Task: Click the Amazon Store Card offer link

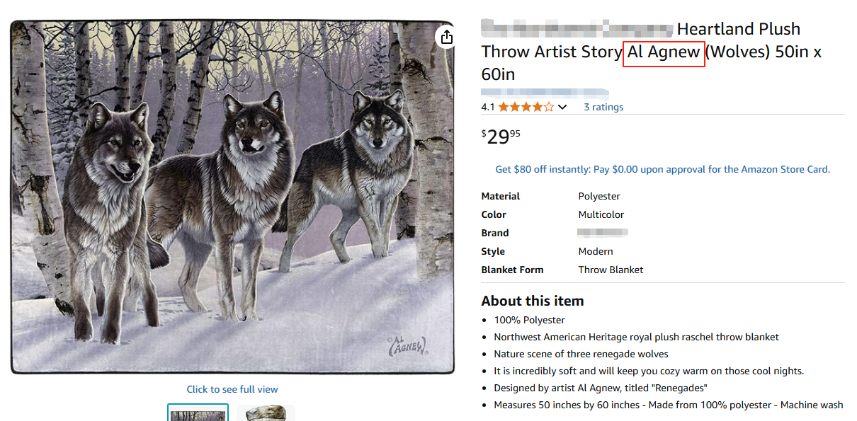Action: pos(662,169)
